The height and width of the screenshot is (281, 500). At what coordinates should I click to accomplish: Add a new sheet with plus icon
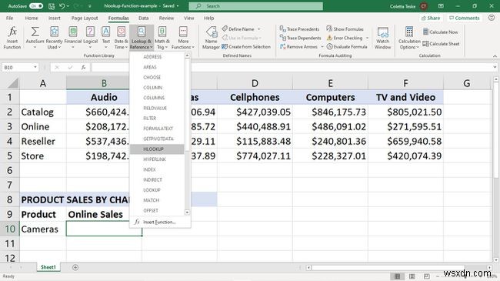tap(75, 267)
